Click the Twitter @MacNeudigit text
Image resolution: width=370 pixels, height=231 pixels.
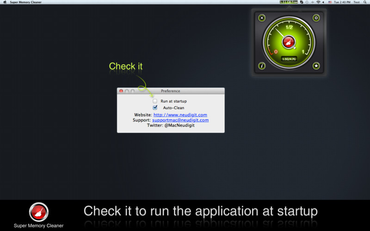pyautogui.click(x=171, y=125)
